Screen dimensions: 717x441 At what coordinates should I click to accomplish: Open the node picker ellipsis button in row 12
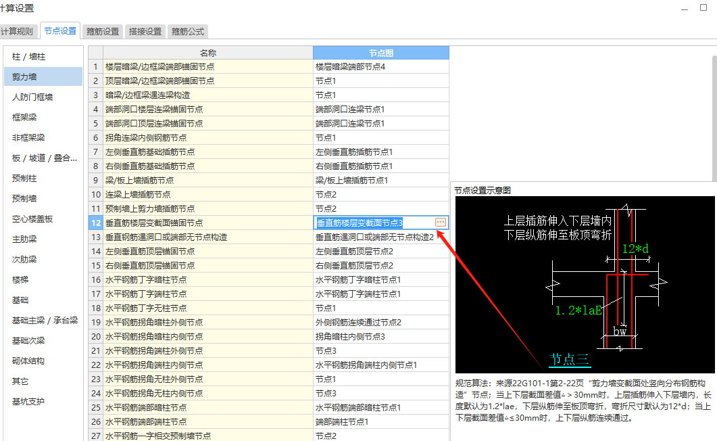point(441,223)
